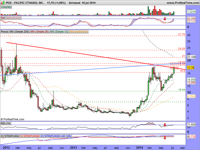Open the RSI (14) indicator label
The height and width of the screenshot is (150, 200).
[x=5, y=123]
